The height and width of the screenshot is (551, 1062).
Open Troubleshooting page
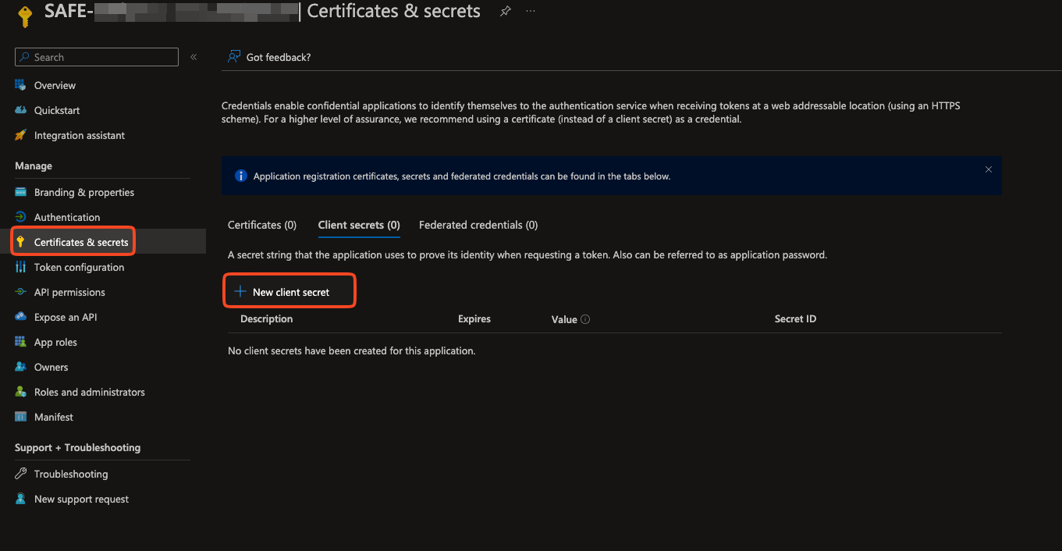pyautogui.click(x=71, y=474)
